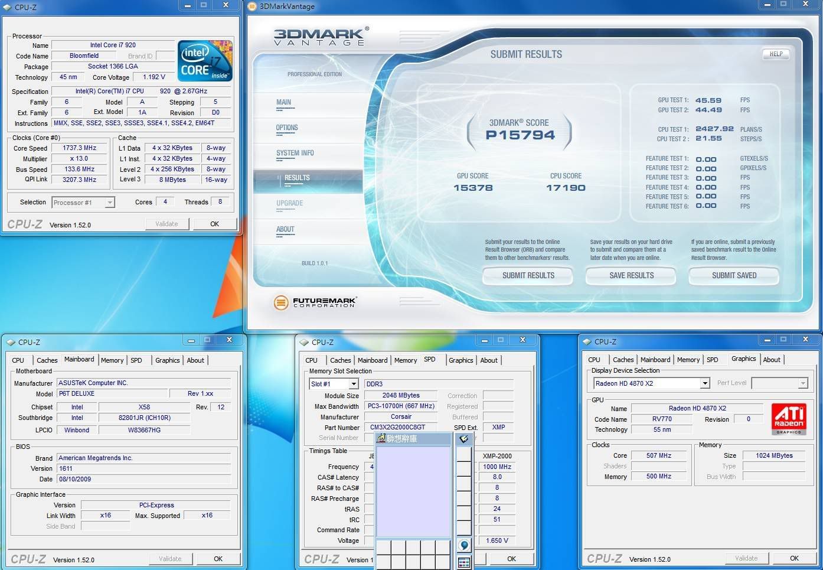Click the Intel Core i7 logo
Viewport: 823px width, 570px height.
point(205,61)
